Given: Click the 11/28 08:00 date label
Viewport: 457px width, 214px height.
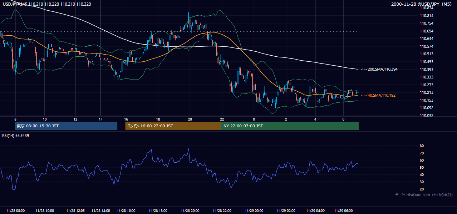Looking at the screenshot, I should [x=15, y=211].
